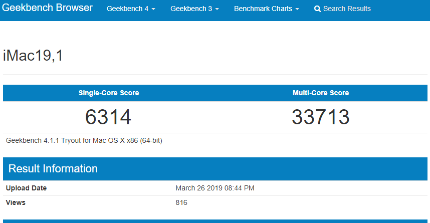Click the Single-Core Score header

point(109,93)
